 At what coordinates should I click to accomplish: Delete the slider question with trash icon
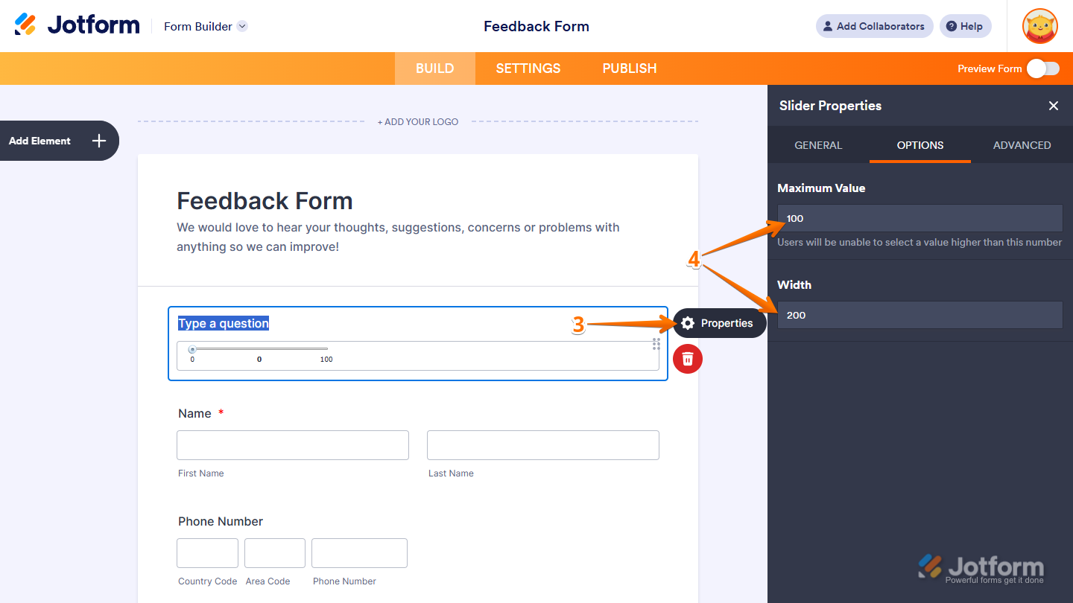pos(687,359)
